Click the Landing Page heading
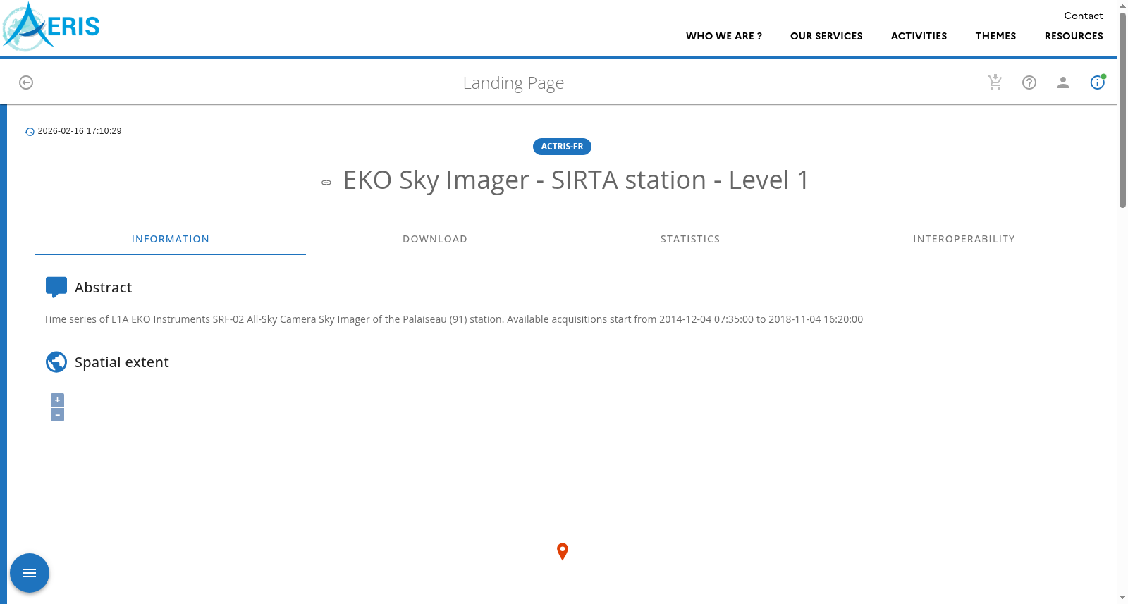 [513, 83]
